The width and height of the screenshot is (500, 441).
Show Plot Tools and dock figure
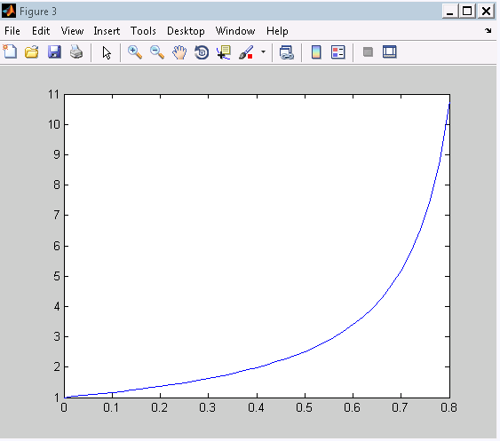click(390, 52)
